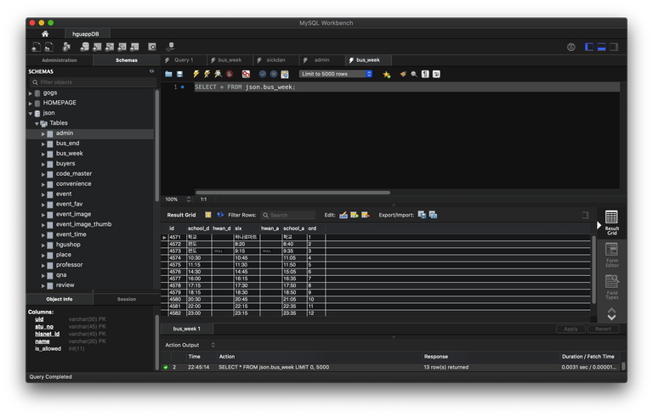Refresh the result grid data
Image resolution: width=653 pixels, height=417 pixels.
click(220, 215)
